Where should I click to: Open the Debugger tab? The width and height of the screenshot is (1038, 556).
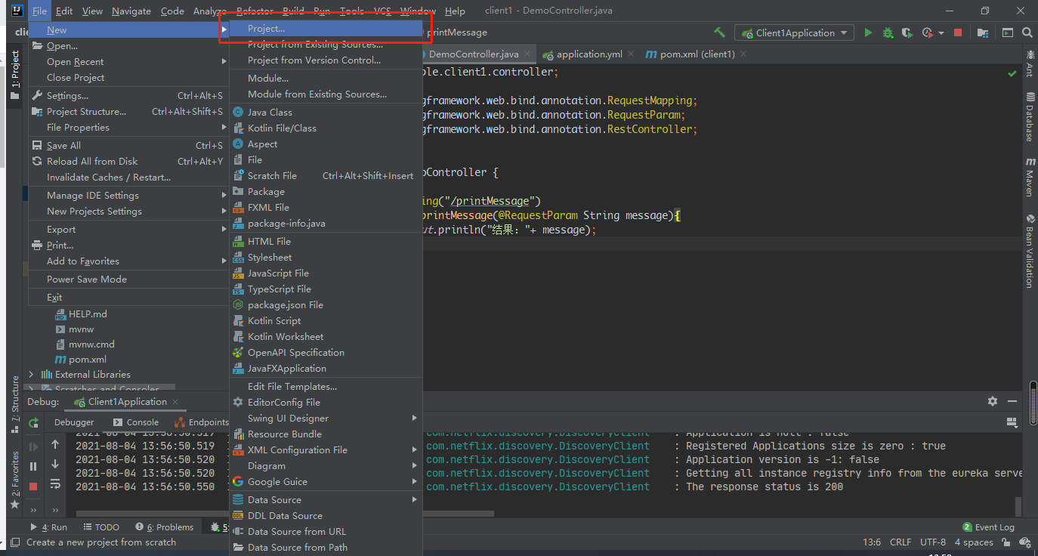(x=74, y=422)
